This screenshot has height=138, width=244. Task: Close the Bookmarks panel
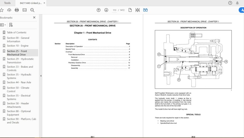34,18
